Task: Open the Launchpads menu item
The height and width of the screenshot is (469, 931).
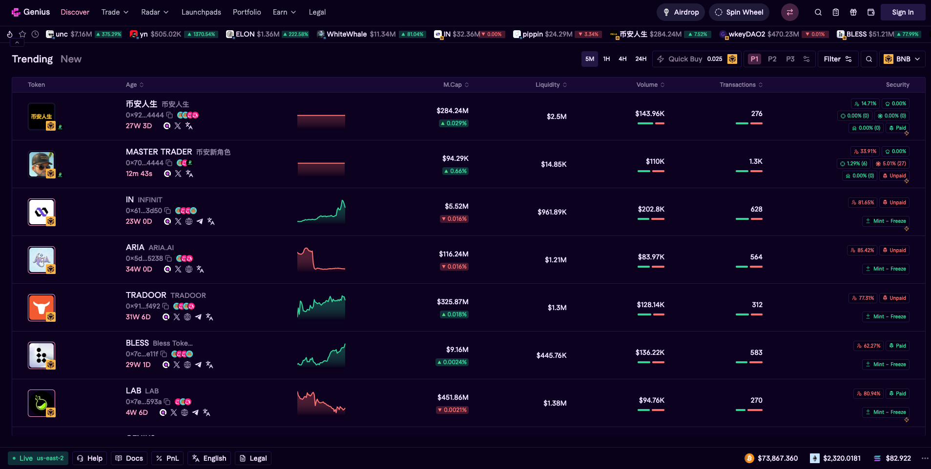Action: 201,12
